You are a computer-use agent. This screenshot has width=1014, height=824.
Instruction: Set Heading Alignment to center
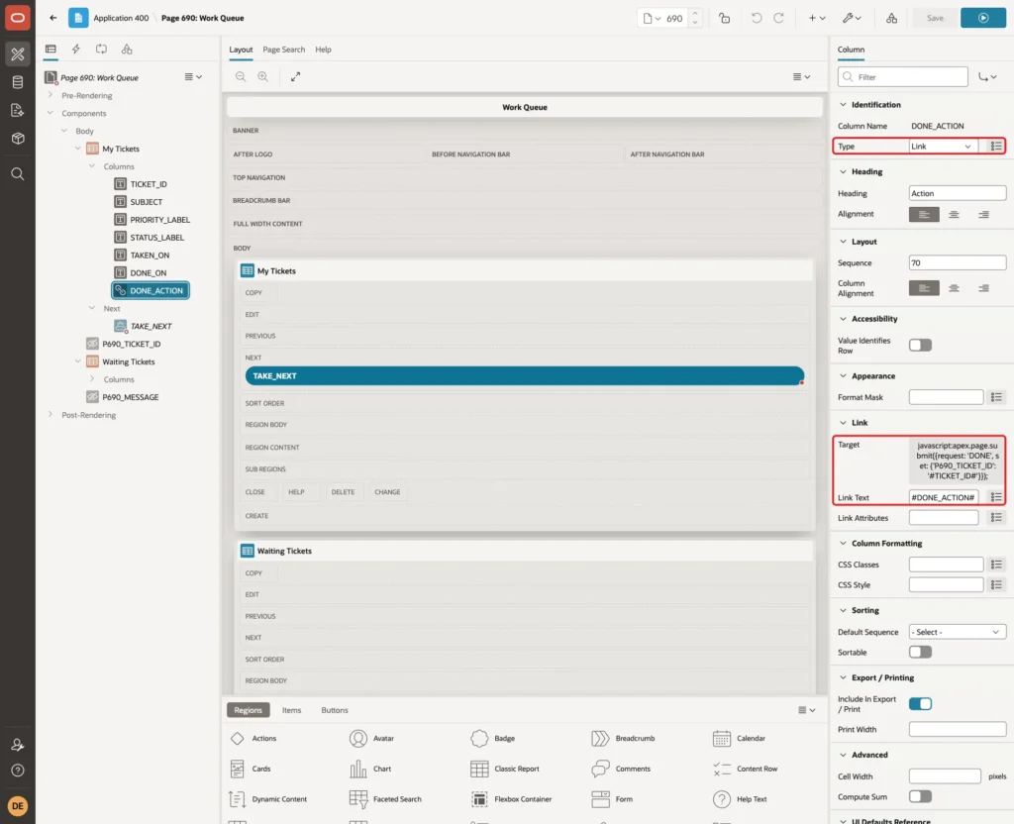point(954,214)
